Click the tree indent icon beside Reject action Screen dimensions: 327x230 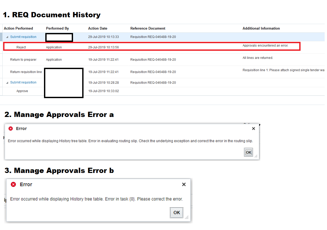coord(12,47)
